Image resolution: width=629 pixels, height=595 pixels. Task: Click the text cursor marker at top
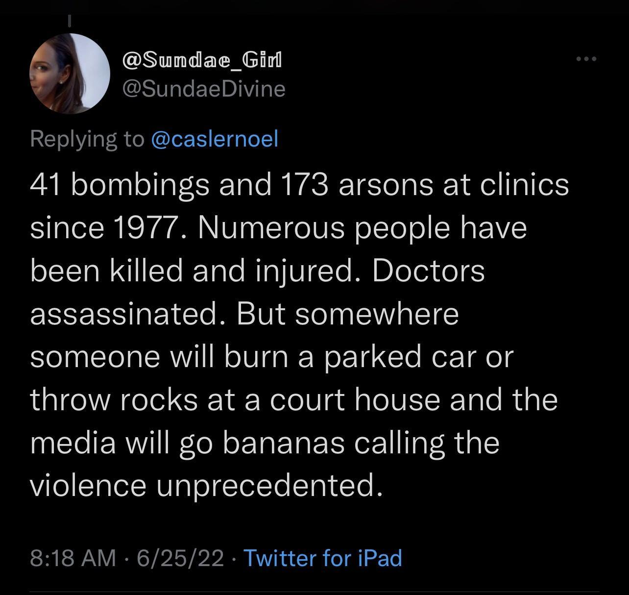(69, 20)
